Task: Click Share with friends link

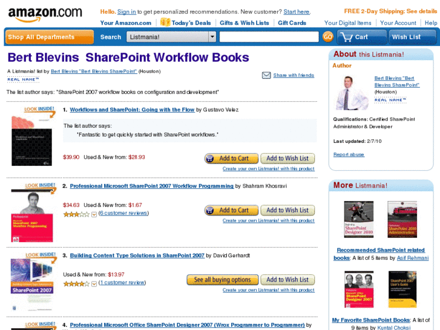Action: click(294, 75)
